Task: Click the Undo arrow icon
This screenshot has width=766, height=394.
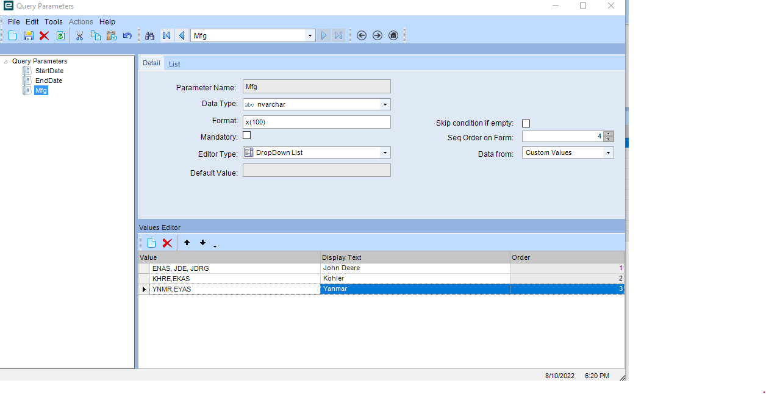Action: click(127, 36)
